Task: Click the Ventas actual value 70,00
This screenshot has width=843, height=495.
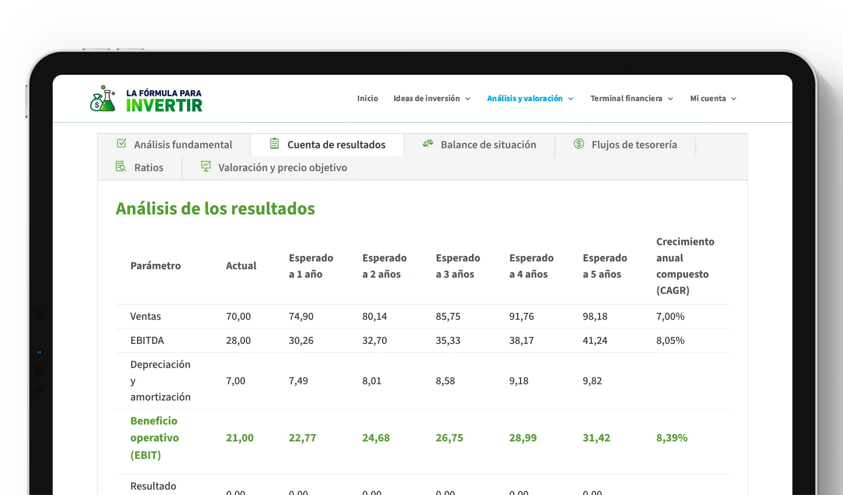Action: click(x=238, y=316)
